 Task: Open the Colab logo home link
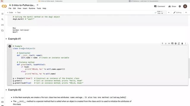pyautogui.click(x=4, y=6)
